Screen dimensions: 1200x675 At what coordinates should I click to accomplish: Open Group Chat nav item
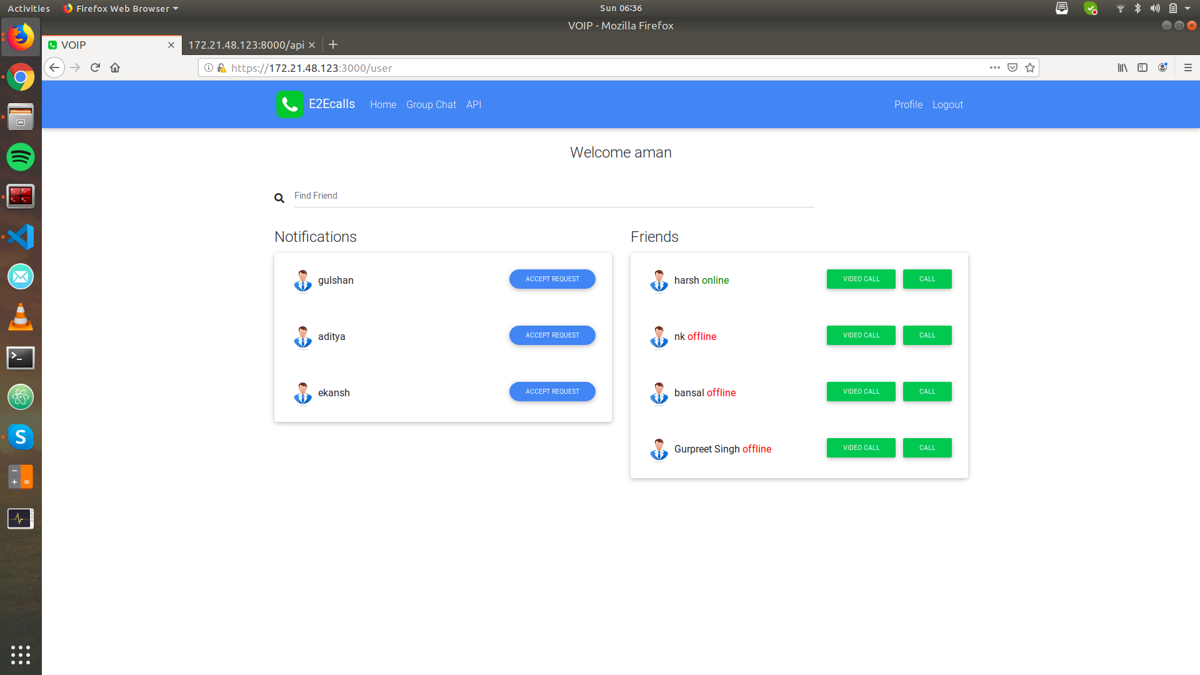(431, 104)
